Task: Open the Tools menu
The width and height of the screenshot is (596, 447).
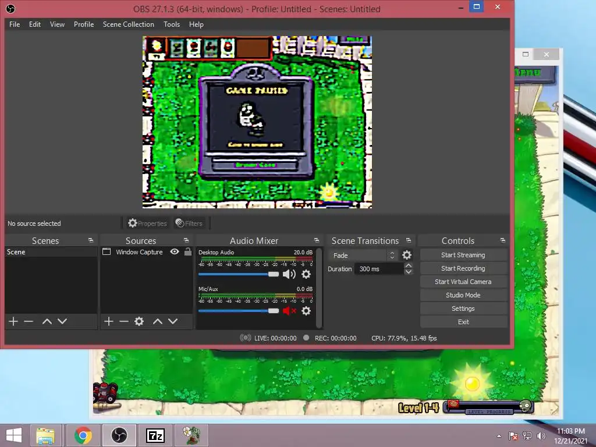Action: point(172,24)
